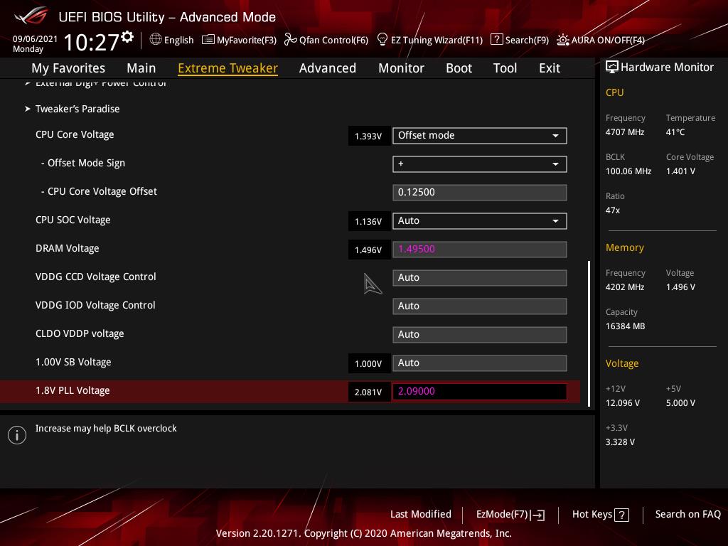Select the CPU SOC Voltage label
The height and width of the screenshot is (546, 728).
click(x=73, y=220)
